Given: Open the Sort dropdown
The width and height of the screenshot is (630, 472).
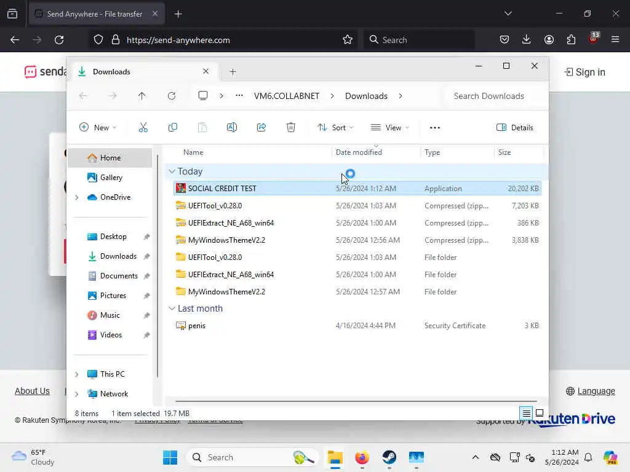Looking at the screenshot, I should click(x=335, y=128).
